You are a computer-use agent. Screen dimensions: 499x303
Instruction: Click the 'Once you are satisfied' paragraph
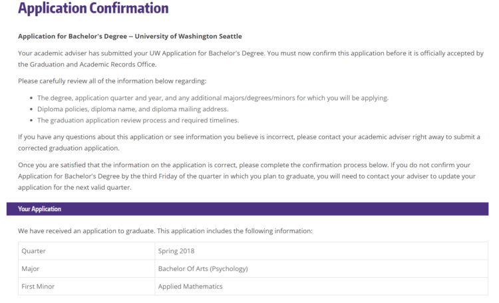247,176
